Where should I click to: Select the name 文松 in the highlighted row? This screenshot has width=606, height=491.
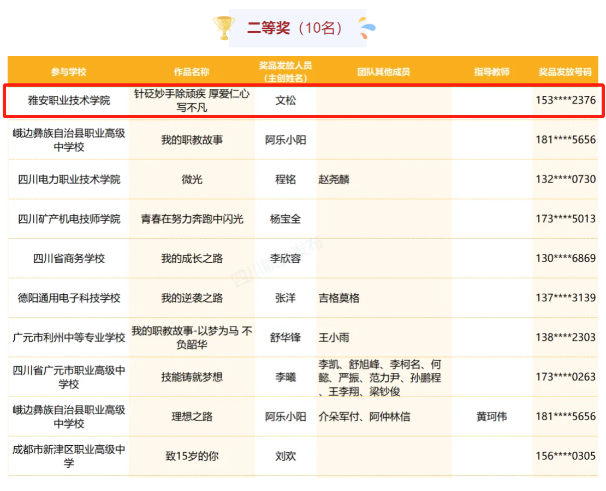point(285,100)
